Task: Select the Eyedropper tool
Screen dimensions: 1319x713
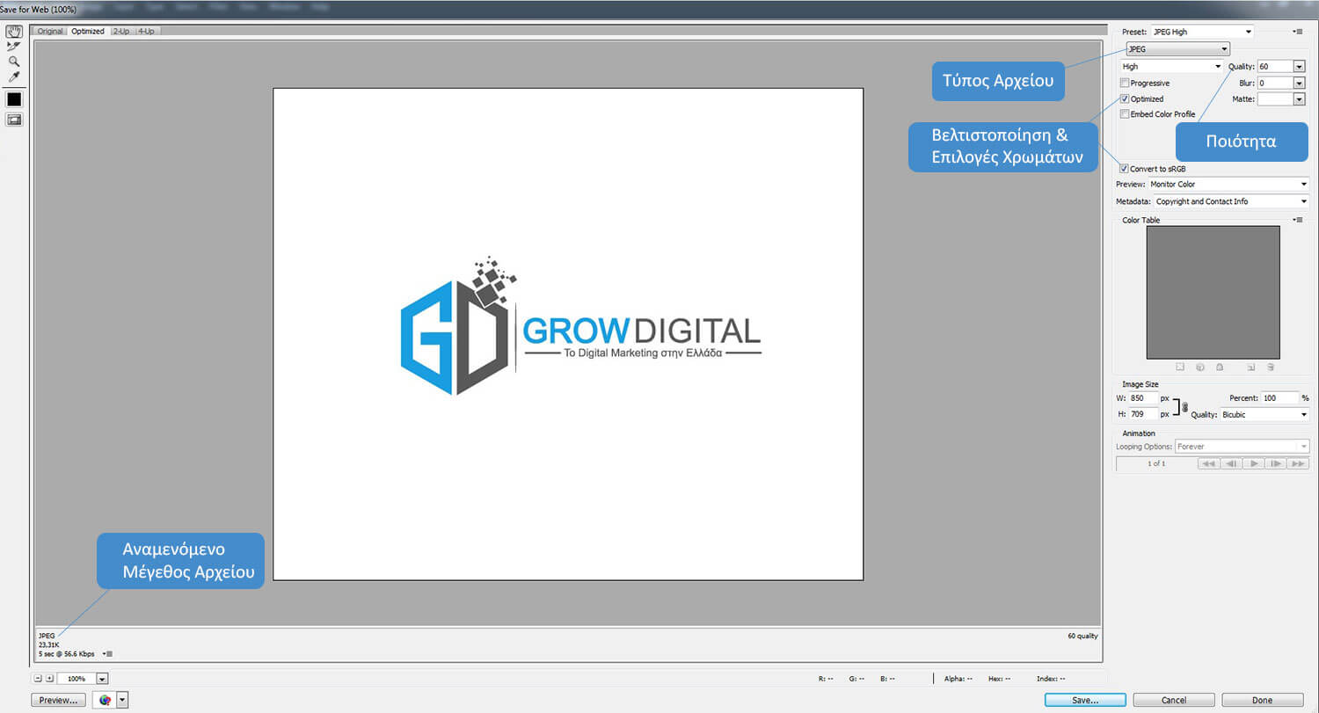Action: (14, 77)
